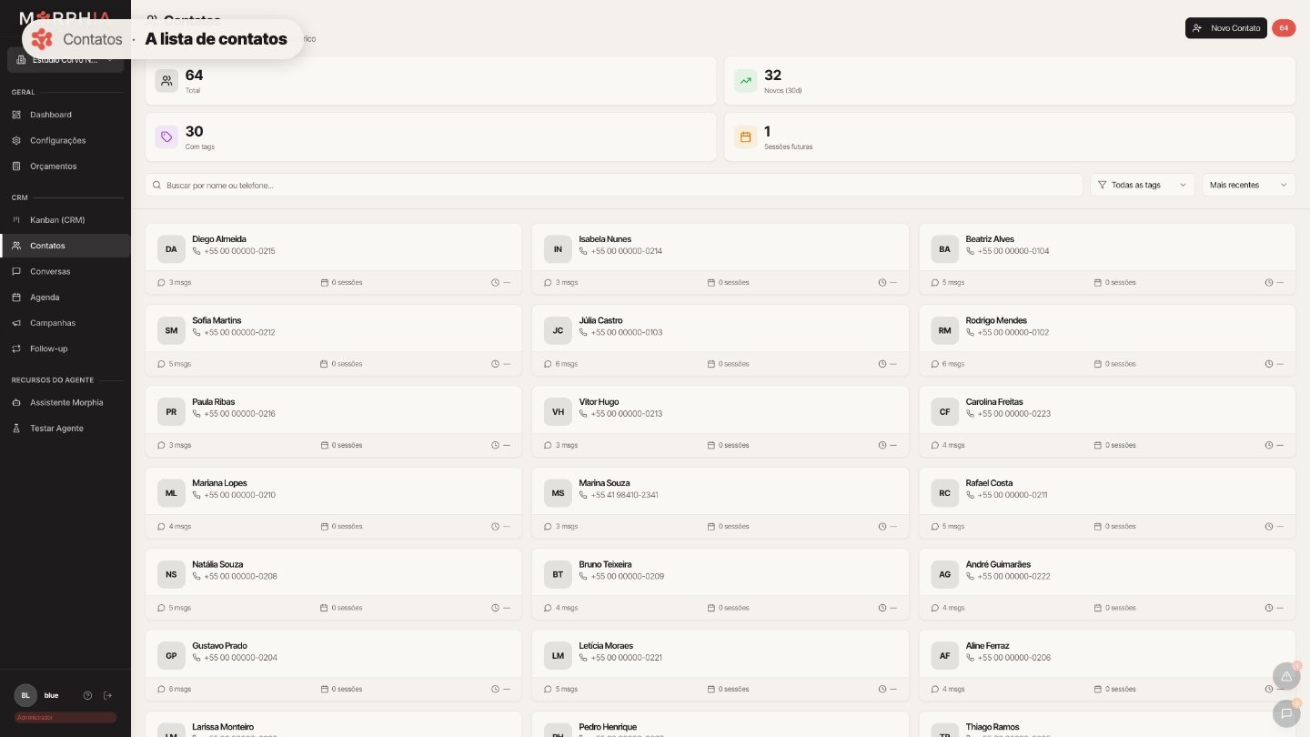This screenshot has width=1310, height=737.
Task: Open the contact named Diego Almeida
Action: pos(219,239)
